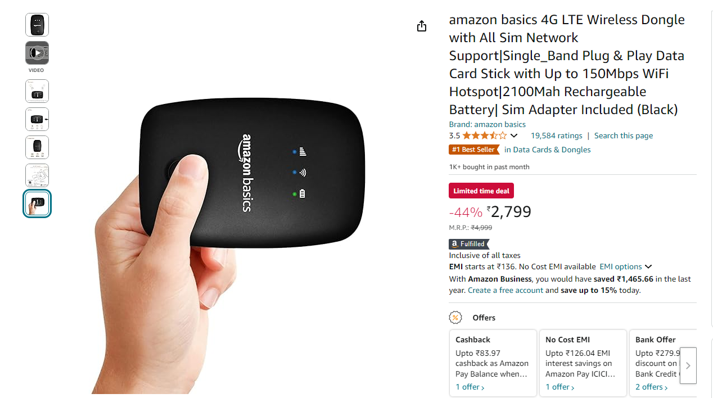Click the Amazon Fulfilled badge
Viewport: 713px width, 398px height.
point(469,244)
